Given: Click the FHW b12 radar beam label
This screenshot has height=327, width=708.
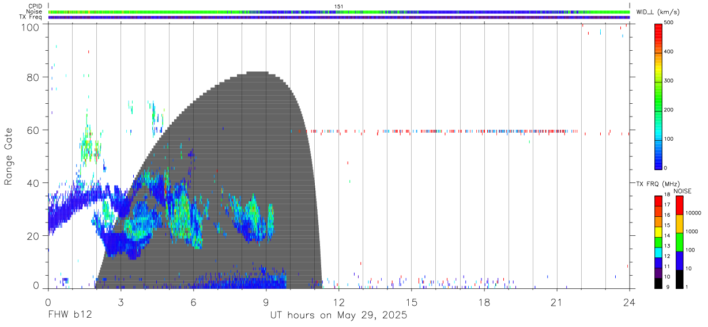Looking at the screenshot, I should point(70,315).
